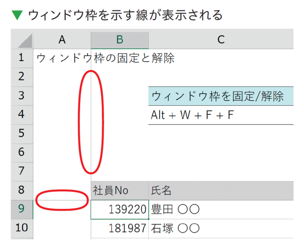The width and height of the screenshot is (304, 249).
Task: Select row 2 header
Action: coord(22,77)
